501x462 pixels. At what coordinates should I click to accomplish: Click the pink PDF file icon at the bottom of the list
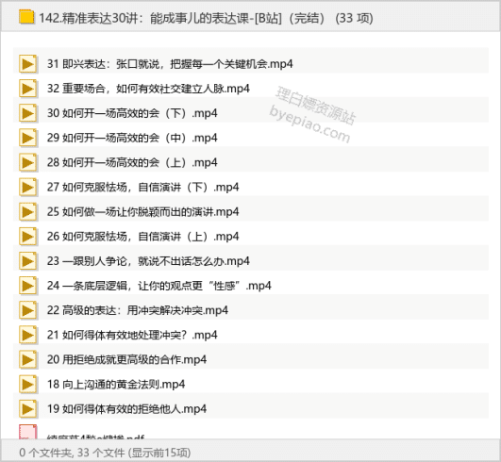tap(27, 432)
